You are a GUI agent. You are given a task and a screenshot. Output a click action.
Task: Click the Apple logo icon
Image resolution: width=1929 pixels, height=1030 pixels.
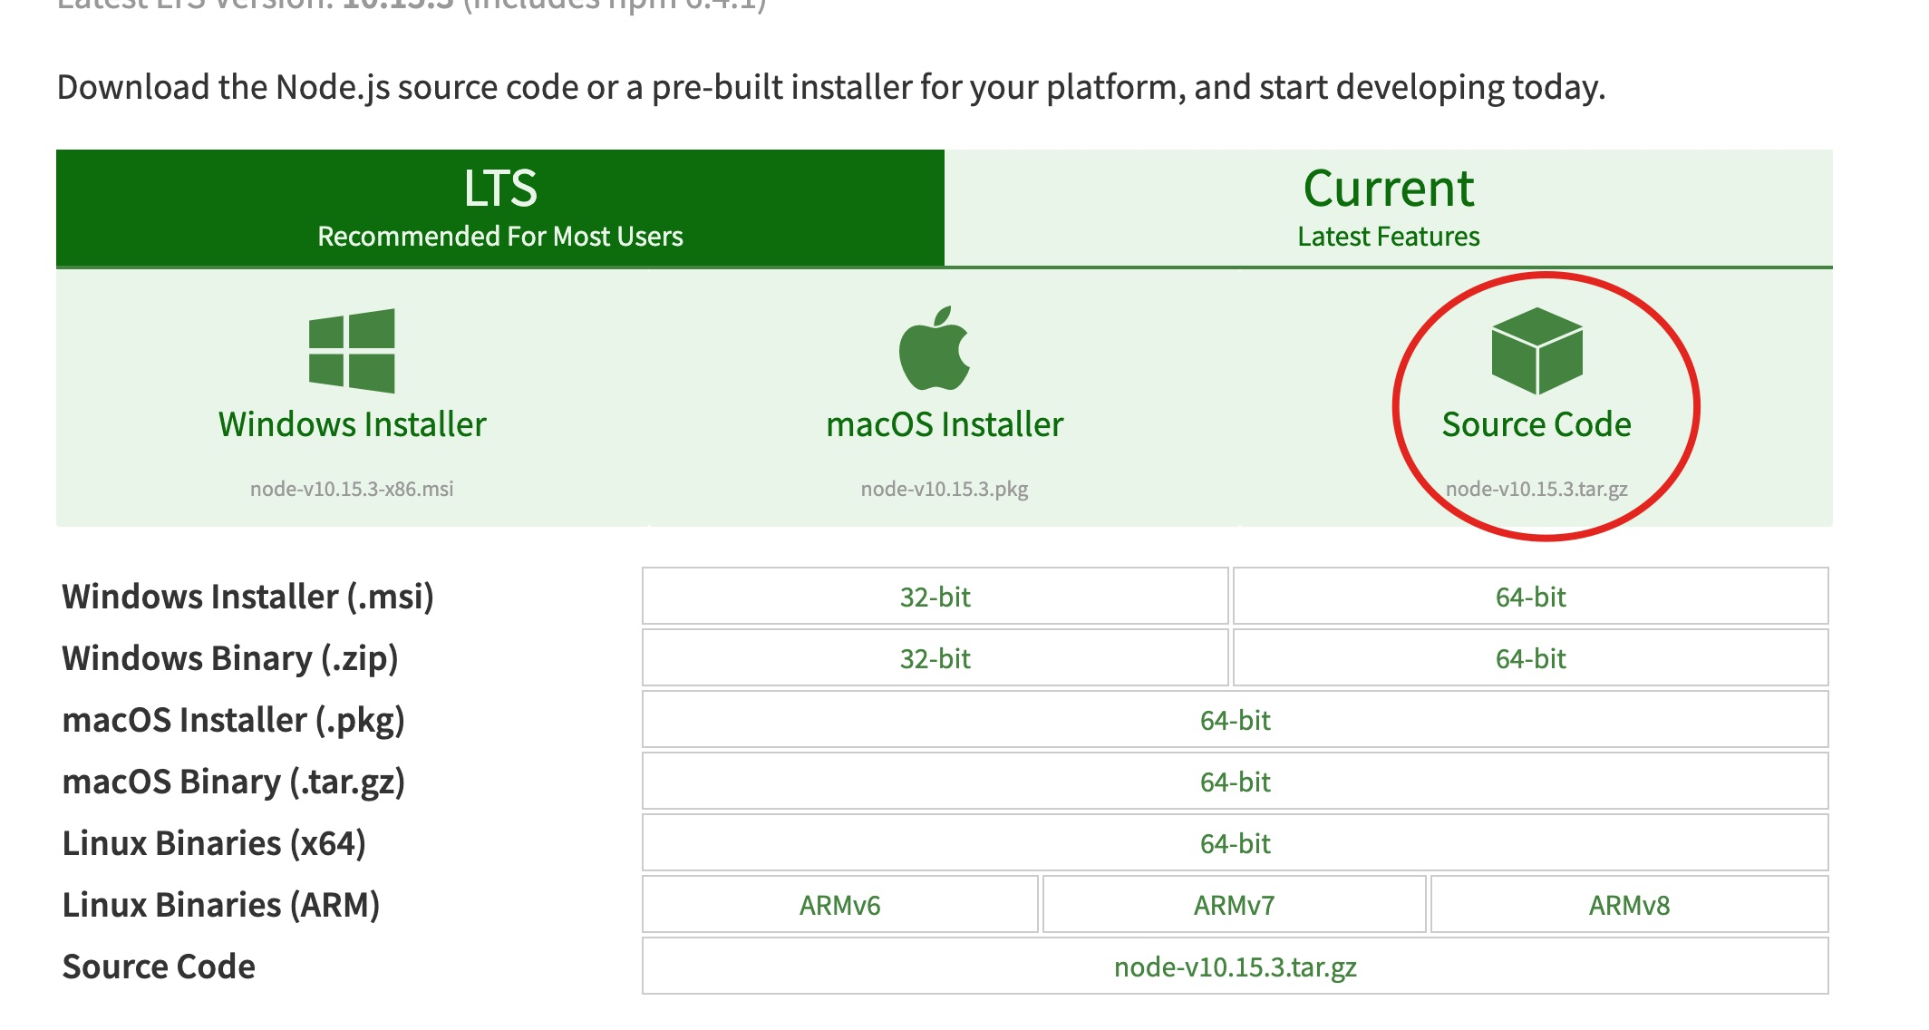935,349
